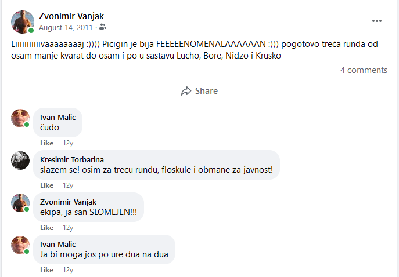Click Ivan Malic's avatar on the čudo comment
This screenshot has height=277, width=399.
[20, 118]
